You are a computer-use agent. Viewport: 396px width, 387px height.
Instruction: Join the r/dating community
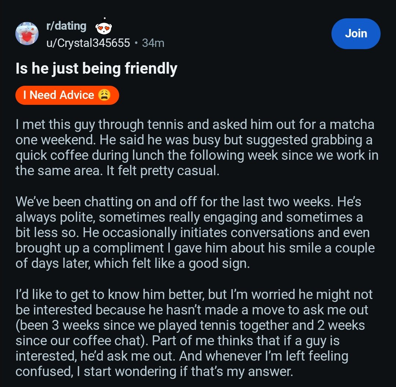click(x=356, y=34)
